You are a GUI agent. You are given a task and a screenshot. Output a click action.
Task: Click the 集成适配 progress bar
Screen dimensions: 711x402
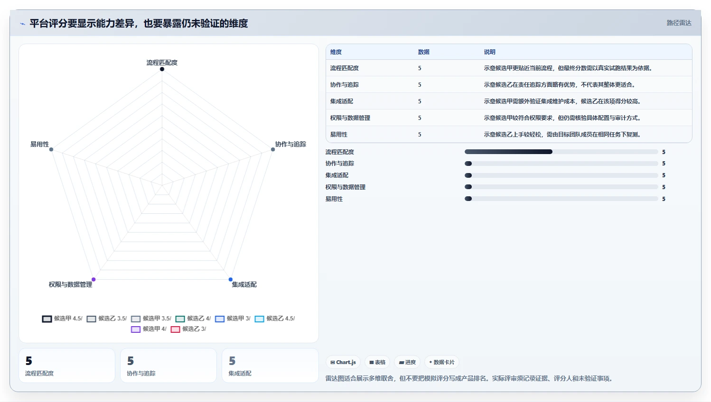coord(561,175)
